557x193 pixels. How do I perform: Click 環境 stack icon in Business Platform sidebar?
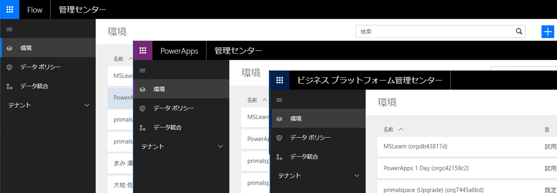279,119
